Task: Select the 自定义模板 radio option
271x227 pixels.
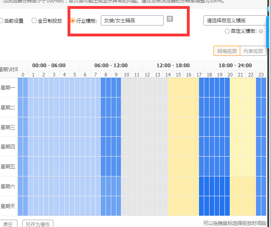Action: (x=227, y=31)
